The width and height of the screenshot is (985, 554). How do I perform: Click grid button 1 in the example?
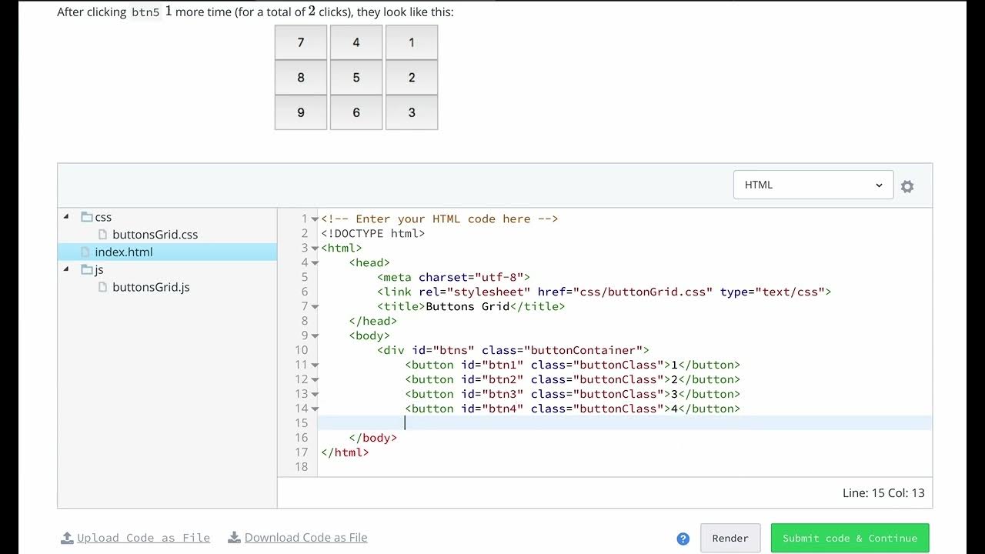click(x=412, y=42)
